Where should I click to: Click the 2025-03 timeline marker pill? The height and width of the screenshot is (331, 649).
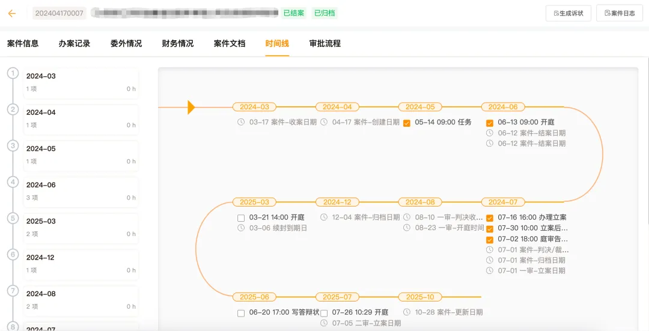pyautogui.click(x=255, y=202)
